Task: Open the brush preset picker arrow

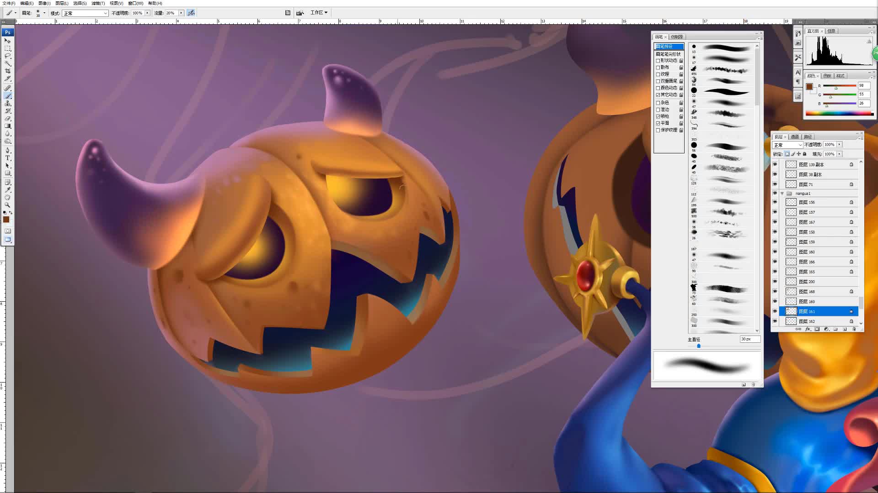Action: [x=44, y=13]
